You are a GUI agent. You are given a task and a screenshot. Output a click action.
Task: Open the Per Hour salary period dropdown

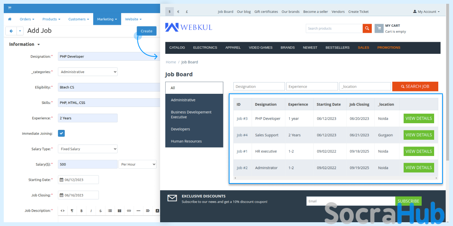tap(137, 164)
